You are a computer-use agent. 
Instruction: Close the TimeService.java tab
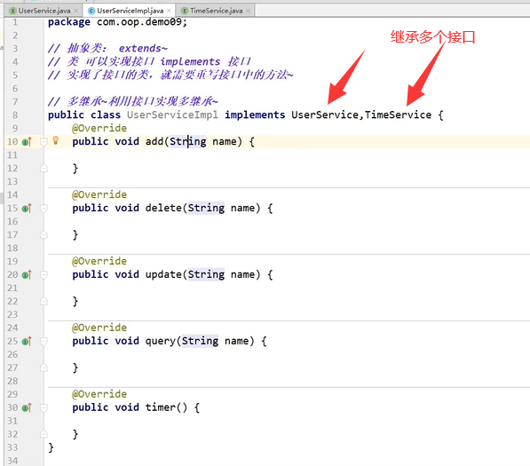pos(248,11)
